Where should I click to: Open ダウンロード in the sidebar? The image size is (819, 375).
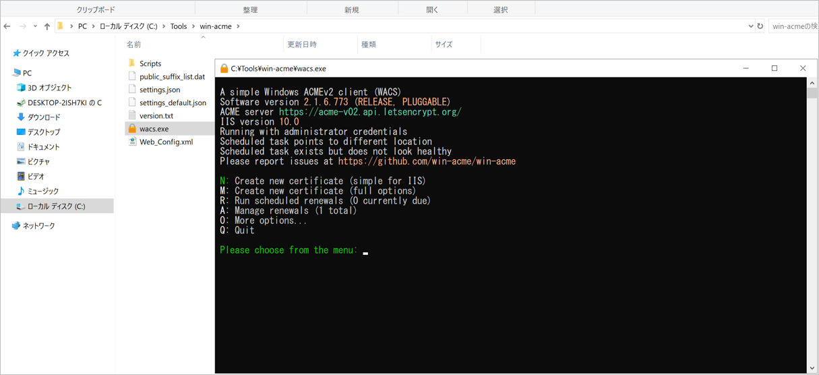click(x=44, y=117)
